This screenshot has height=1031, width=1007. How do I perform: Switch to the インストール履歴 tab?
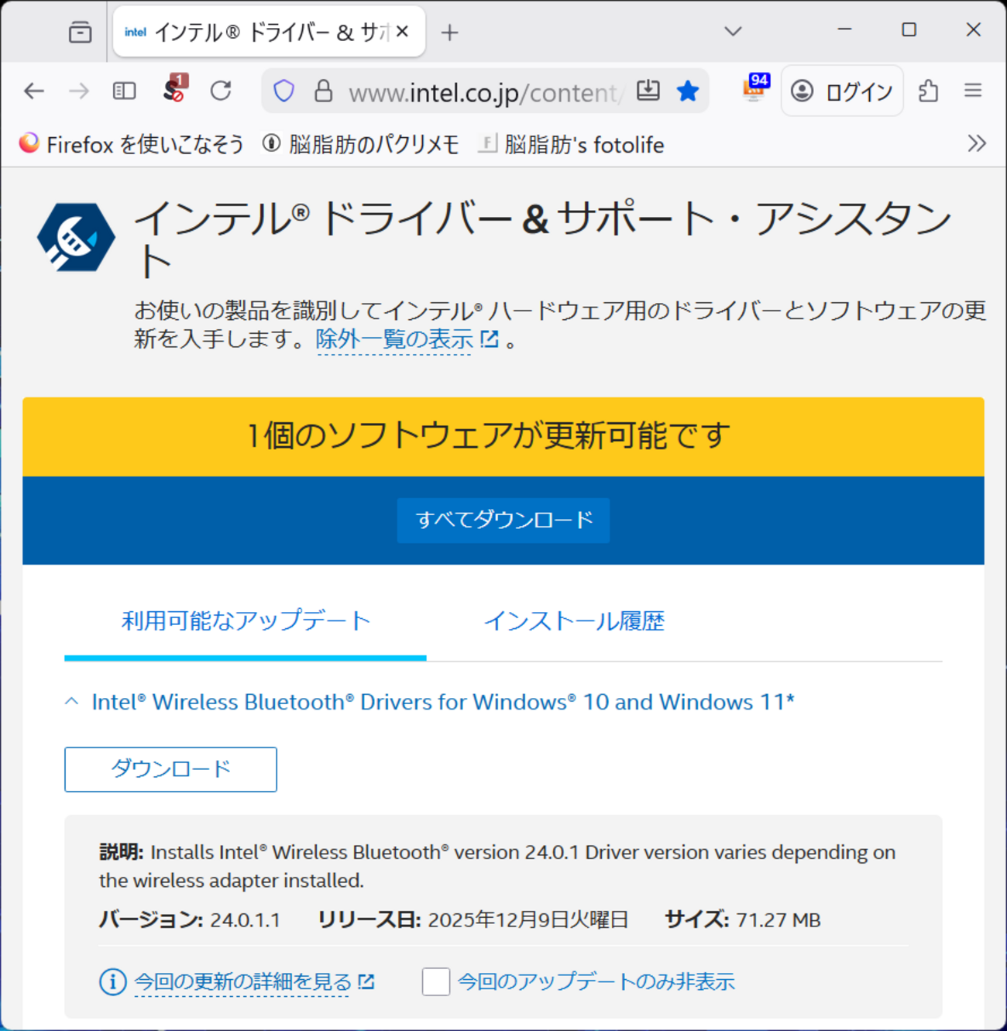click(574, 621)
